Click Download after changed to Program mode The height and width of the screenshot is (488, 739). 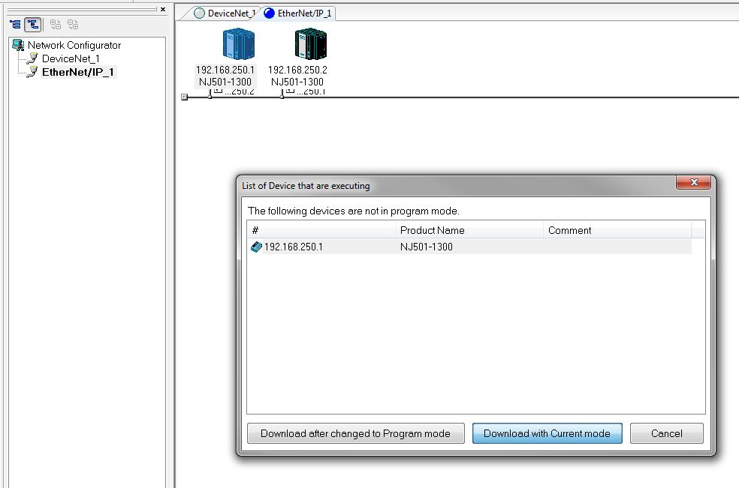point(355,433)
